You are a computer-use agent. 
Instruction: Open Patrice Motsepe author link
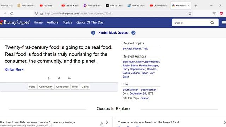(x=149, y=65)
